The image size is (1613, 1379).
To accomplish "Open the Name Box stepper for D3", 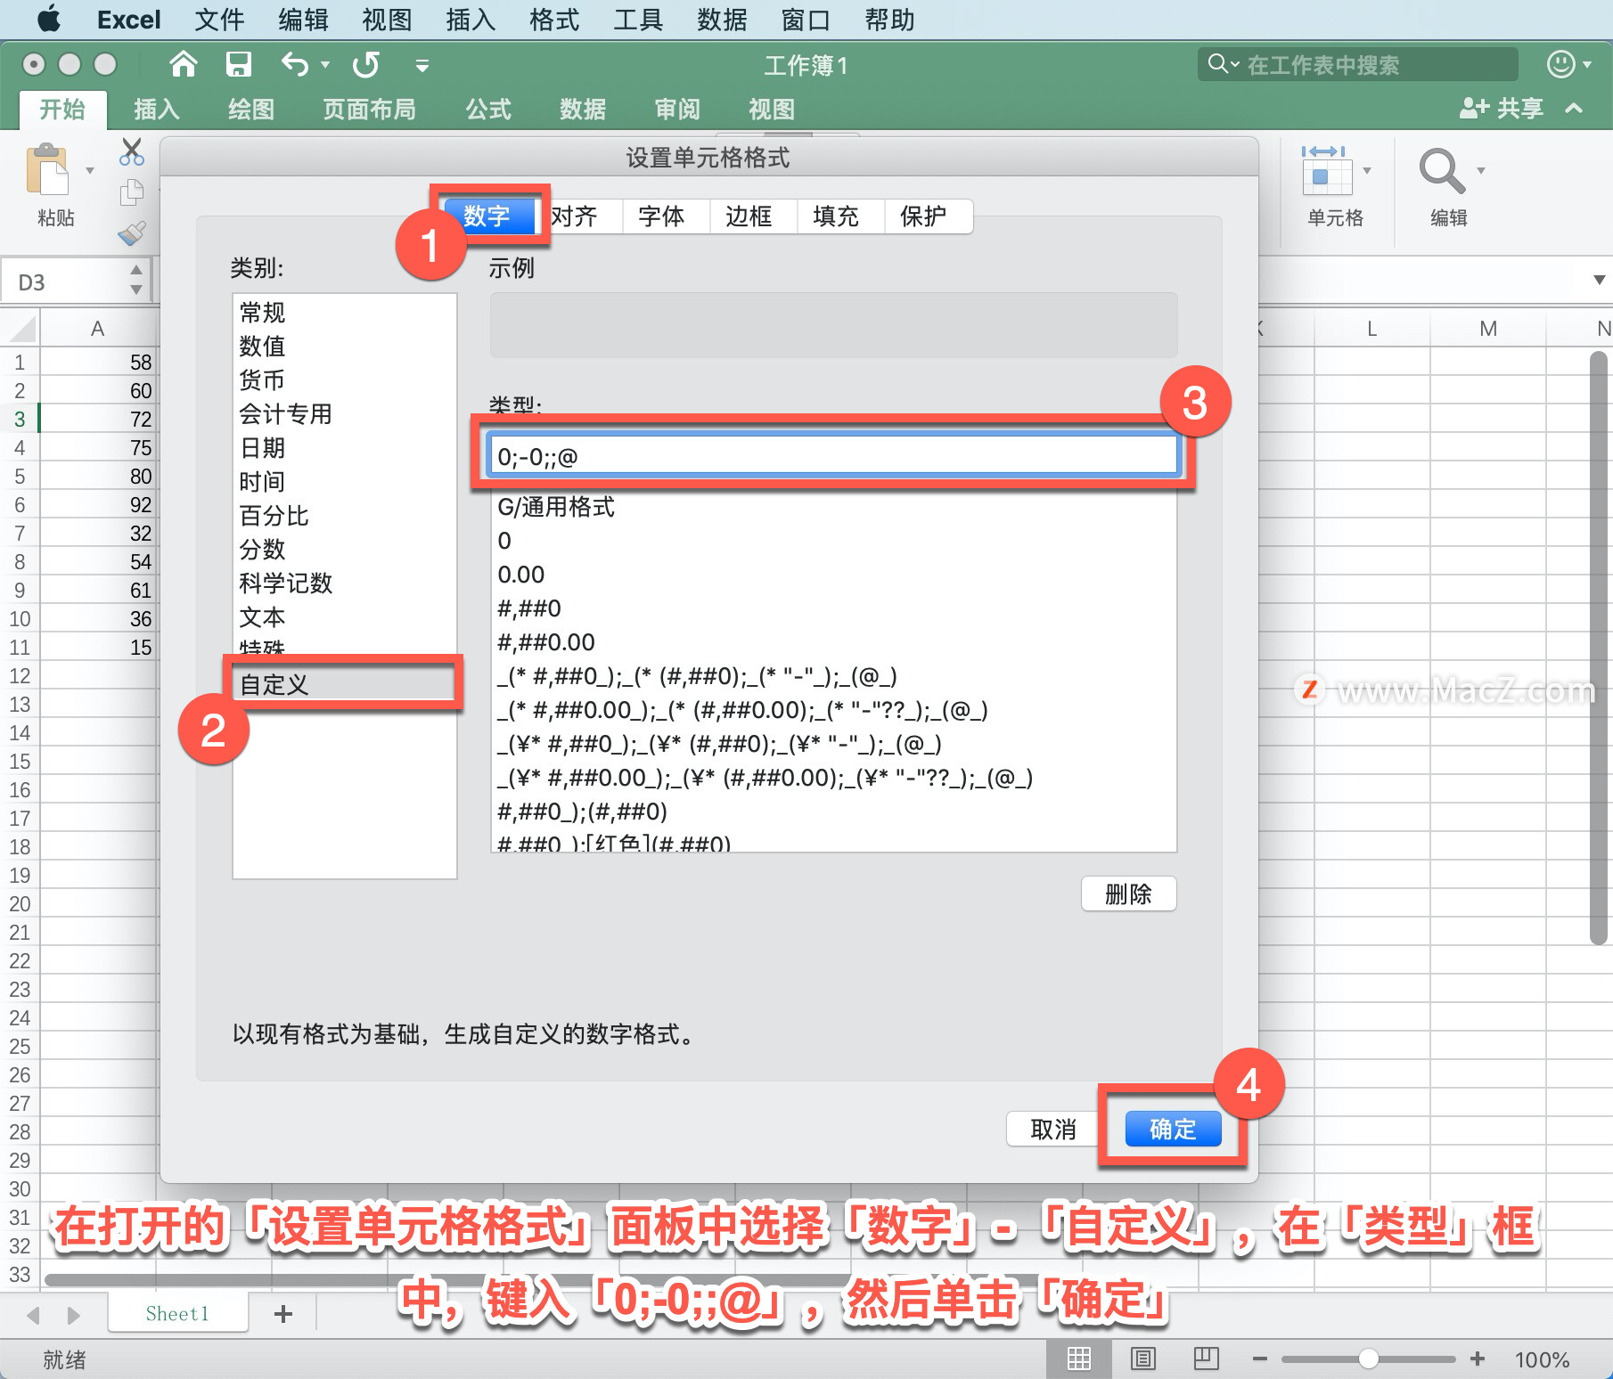I will pos(136,279).
